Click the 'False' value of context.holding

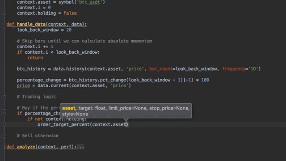tap(70, 13)
